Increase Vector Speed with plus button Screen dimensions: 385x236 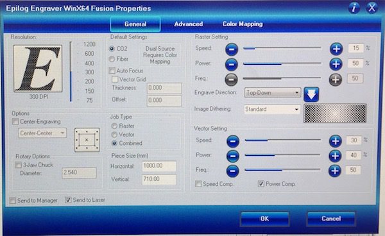click(x=336, y=141)
